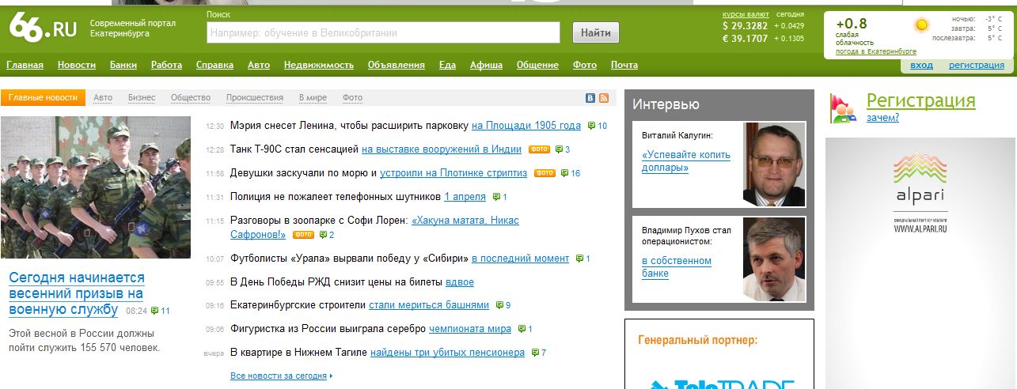Click the Генеральный партнер TeleTrade banner
The height and width of the screenshot is (389, 1017).
click(719, 353)
